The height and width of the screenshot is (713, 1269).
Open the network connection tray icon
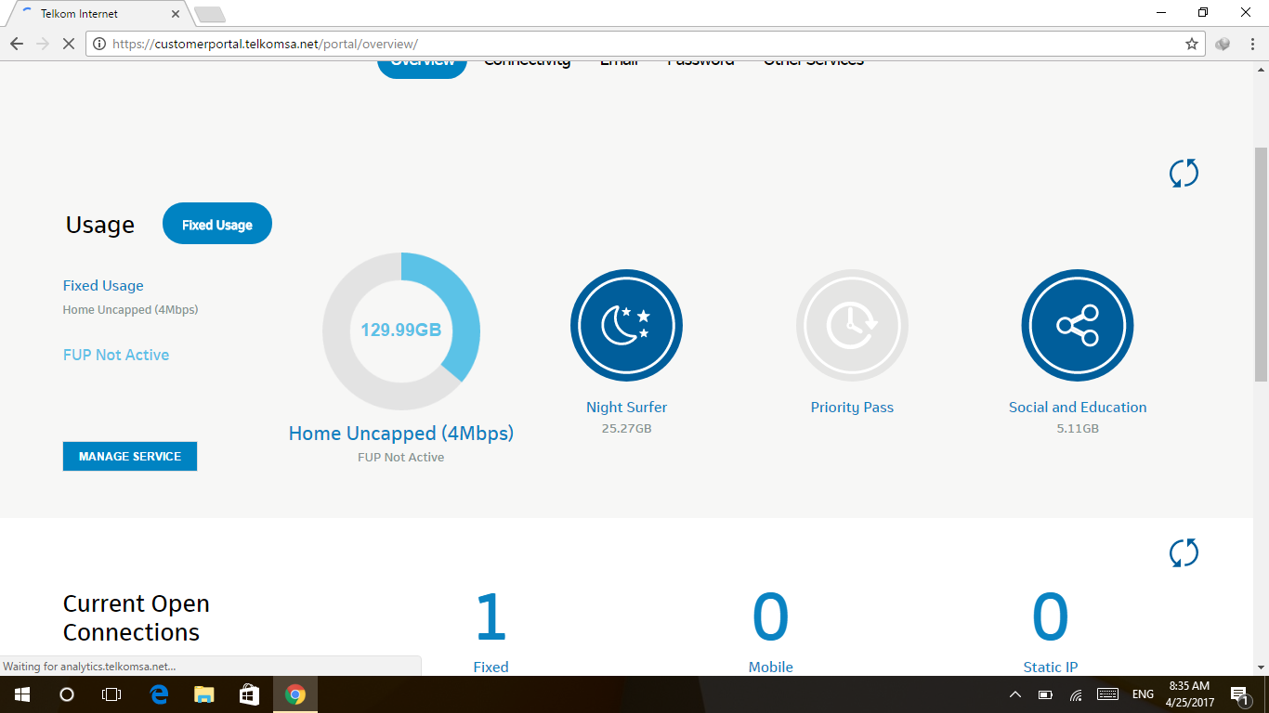[x=1076, y=694]
